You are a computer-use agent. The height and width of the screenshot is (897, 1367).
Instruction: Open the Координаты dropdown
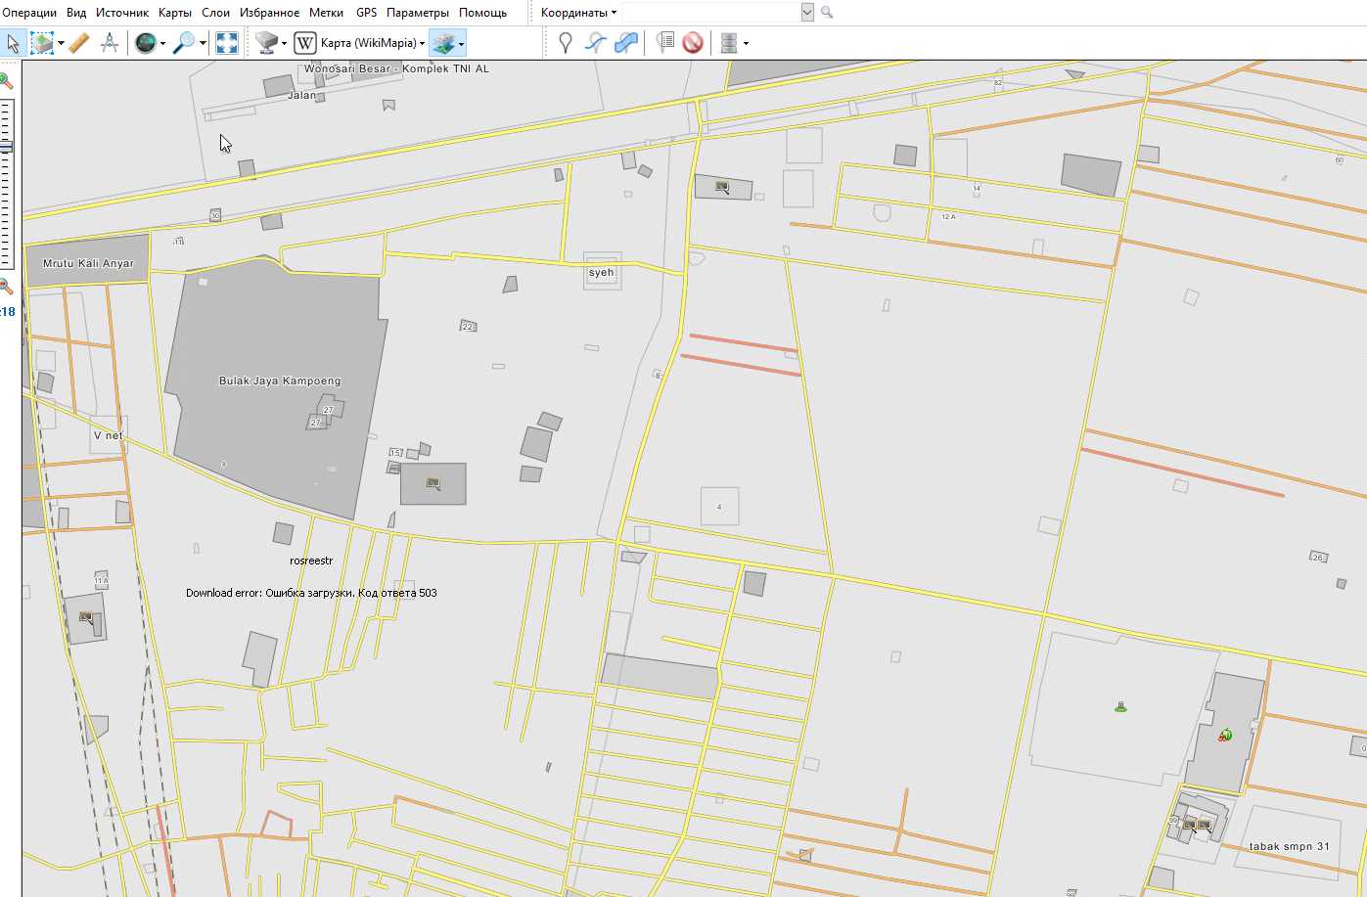coord(578,13)
